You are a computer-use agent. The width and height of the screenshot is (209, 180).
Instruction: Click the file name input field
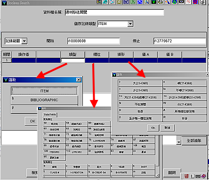coord(114,12)
